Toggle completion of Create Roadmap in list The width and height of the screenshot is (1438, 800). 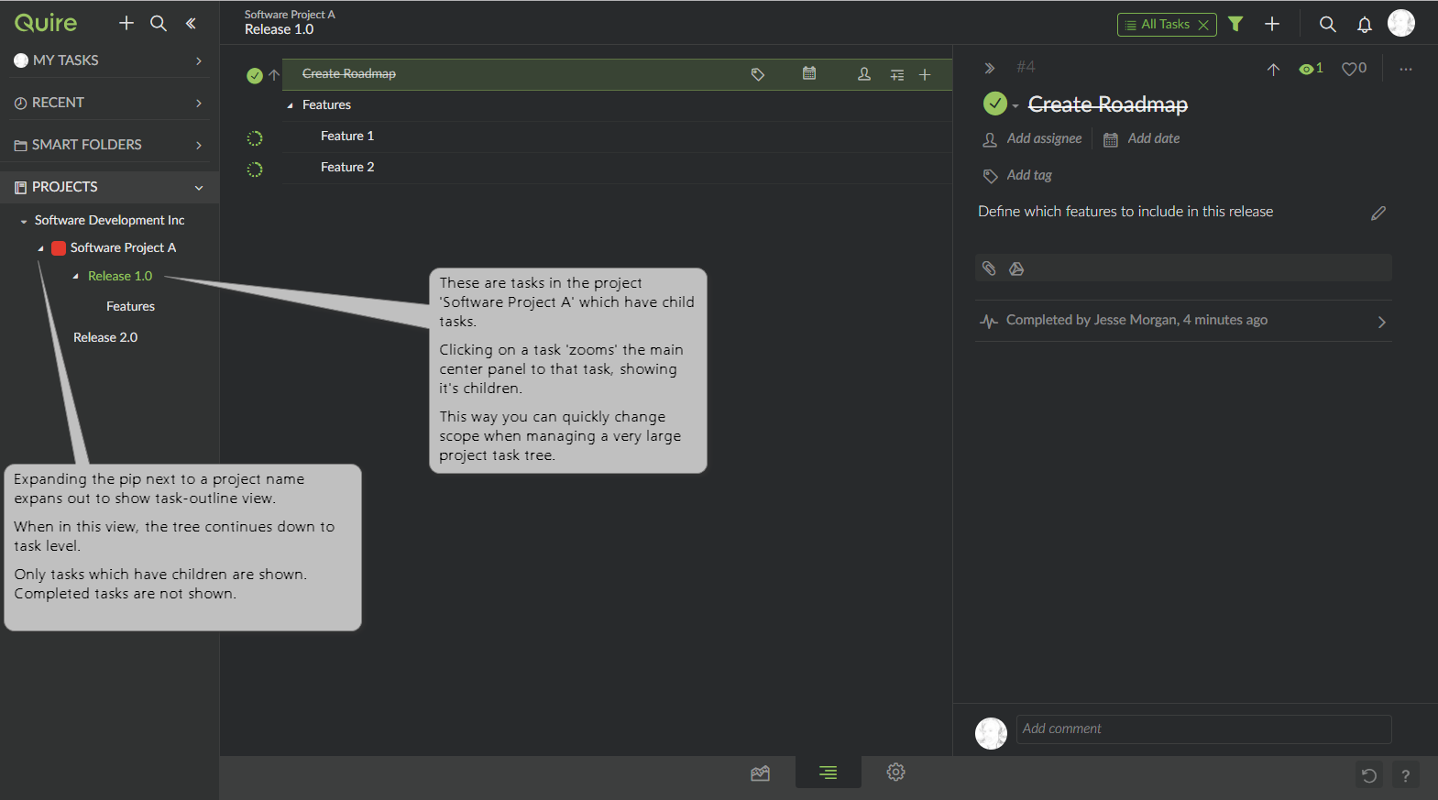click(255, 75)
